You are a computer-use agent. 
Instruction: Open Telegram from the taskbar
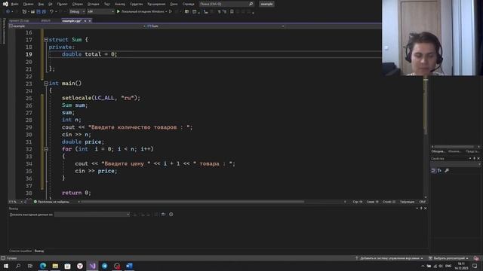click(x=105, y=266)
